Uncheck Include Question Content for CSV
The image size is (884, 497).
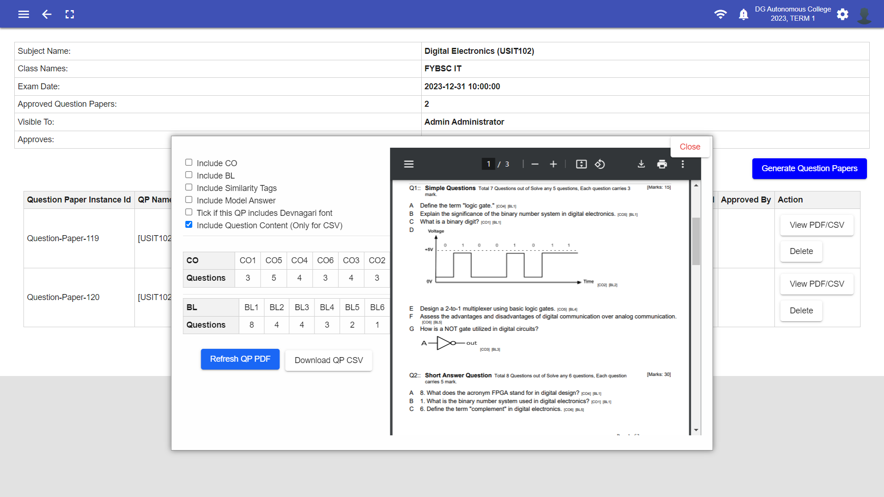click(189, 225)
